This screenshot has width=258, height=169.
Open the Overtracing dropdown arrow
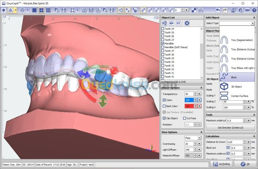click(199, 144)
